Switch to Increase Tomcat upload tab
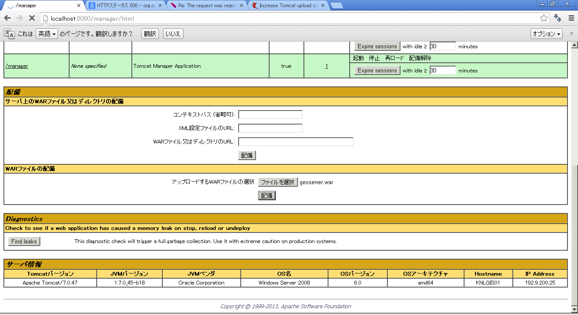Image resolution: width=578 pixels, height=315 pixels. tap(288, 6)
